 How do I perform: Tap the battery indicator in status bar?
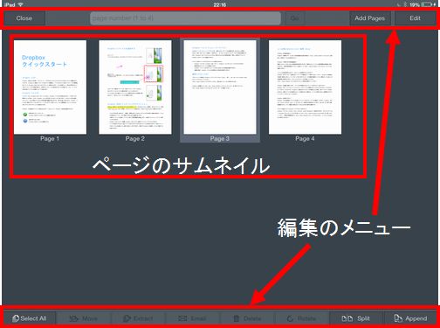point(428,4)
